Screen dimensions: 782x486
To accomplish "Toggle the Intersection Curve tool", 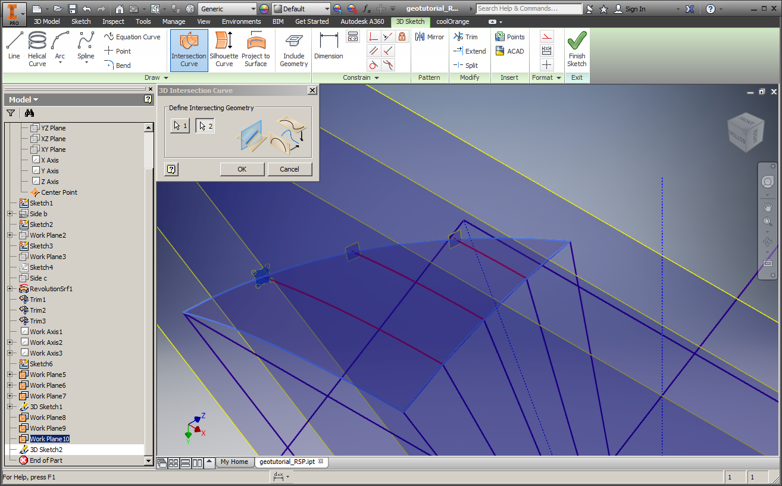I will (x=189, y=50).
